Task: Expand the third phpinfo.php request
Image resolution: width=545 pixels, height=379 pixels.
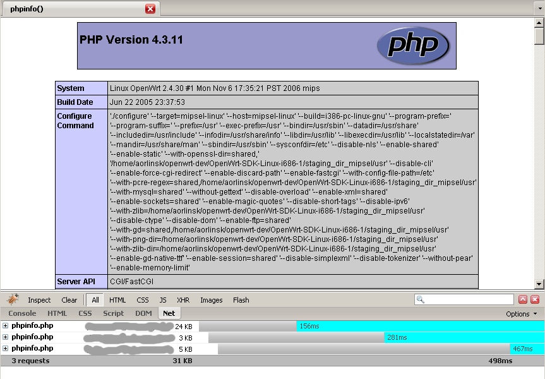Action: click(6, 349)
